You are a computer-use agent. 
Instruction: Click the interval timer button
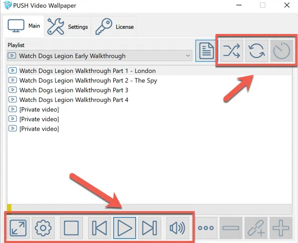tap(282, 51)
